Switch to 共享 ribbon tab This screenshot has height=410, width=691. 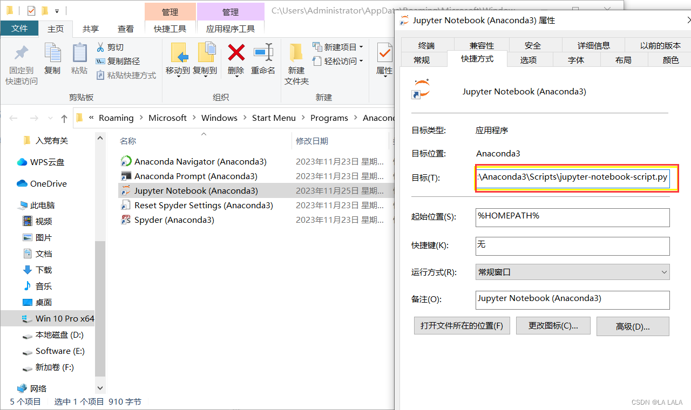point(91,29)
